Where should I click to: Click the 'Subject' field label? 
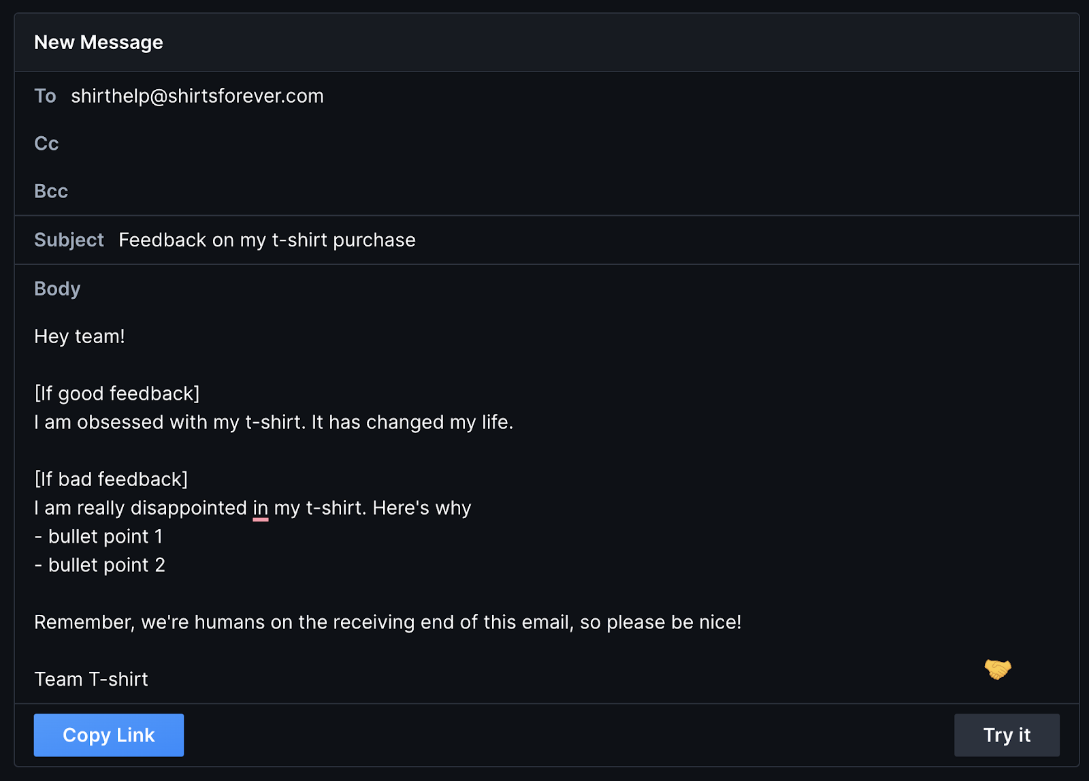[69, 240]
